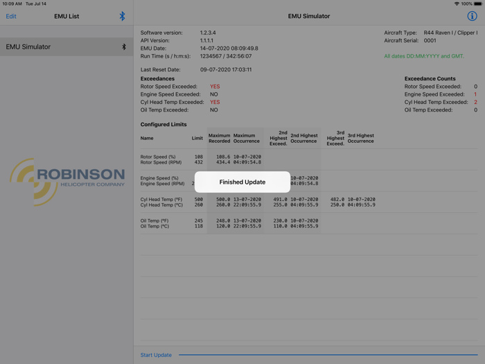Viewport: 485px width, 364px height.
Task: Tap Cyl Head Temp 3rd highest 482.0
Action: [337, 200]
